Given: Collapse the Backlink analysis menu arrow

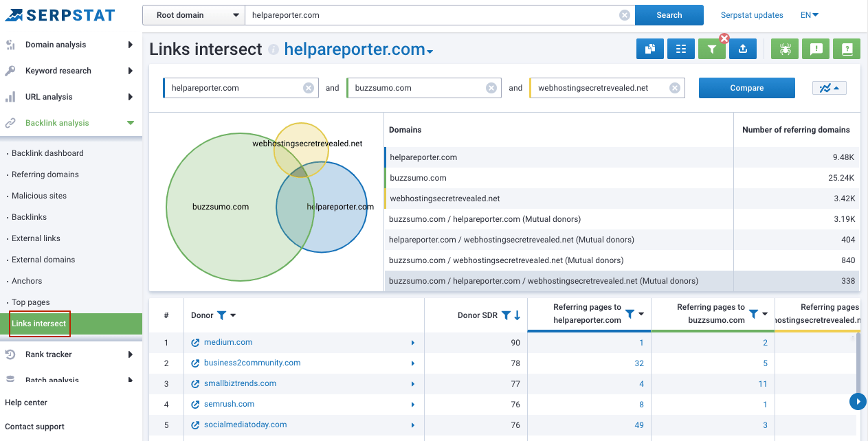Looking at the screenshot, I should (131, 123).
